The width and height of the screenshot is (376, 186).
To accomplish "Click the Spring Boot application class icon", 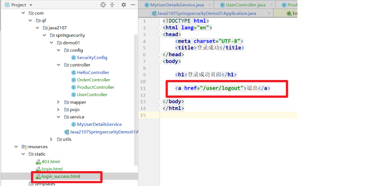I will pyautogui.click(x=66, y=132).
